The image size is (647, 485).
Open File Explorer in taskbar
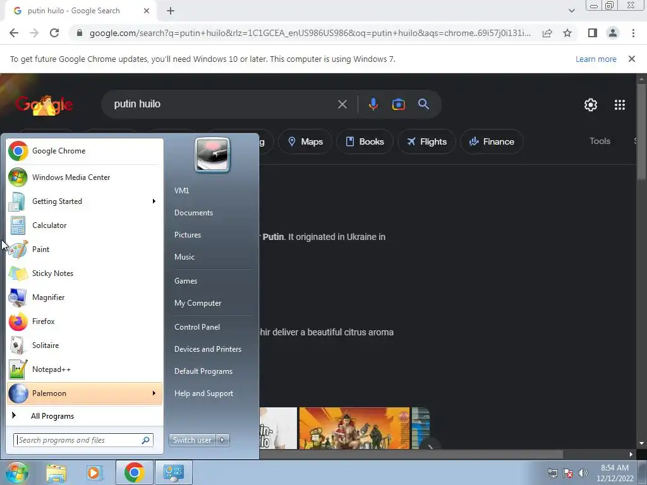(56, 472)
